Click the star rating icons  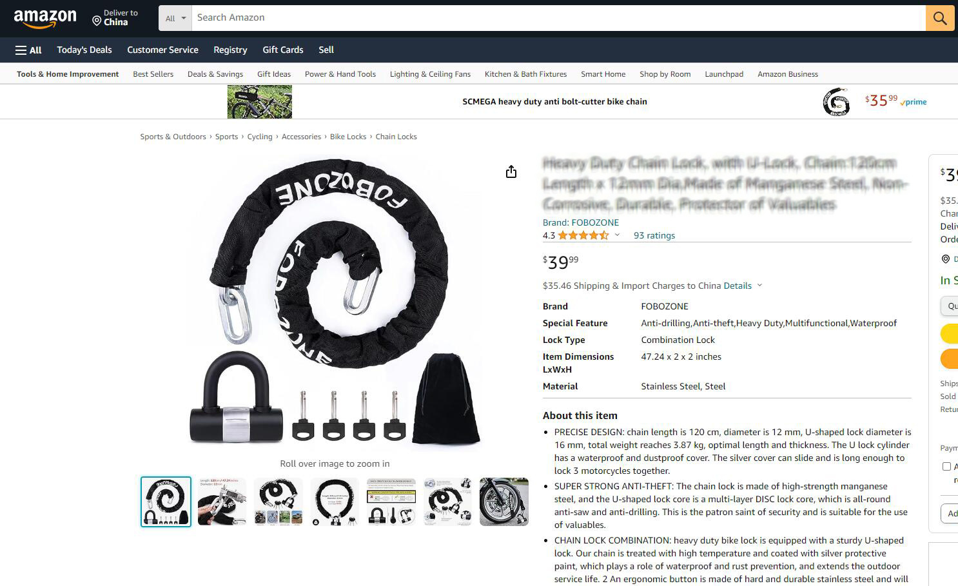583,235
